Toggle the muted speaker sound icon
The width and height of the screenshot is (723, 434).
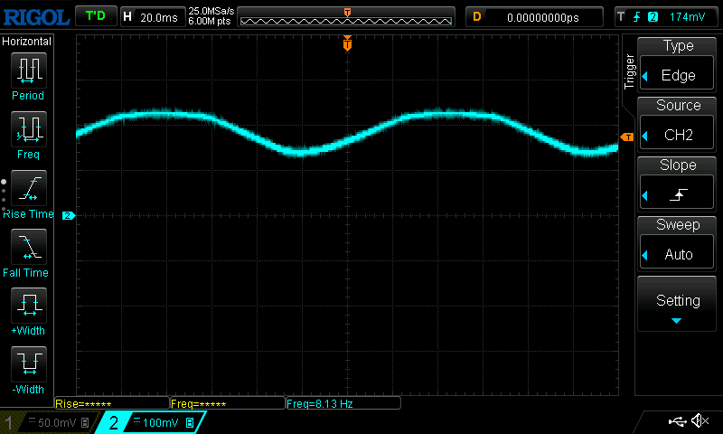(x=700, y=421)
